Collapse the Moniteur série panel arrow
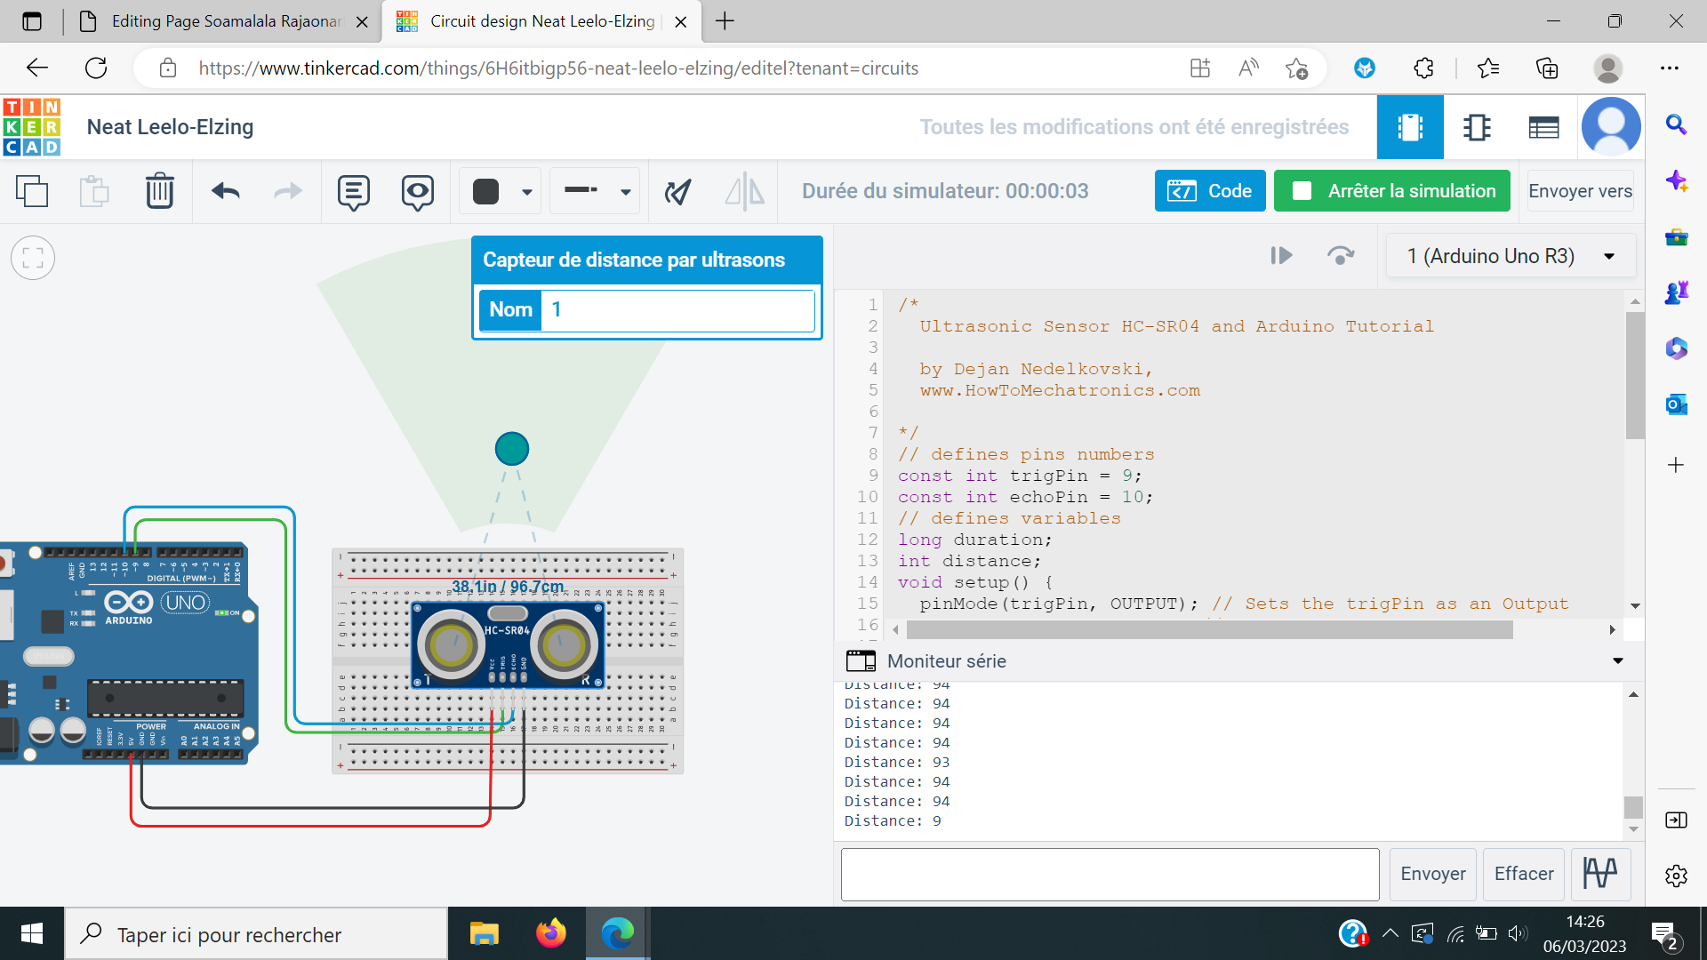The width and height of the screenshot is (1707, 960). pyautogui.click(x=1618, y=661)
